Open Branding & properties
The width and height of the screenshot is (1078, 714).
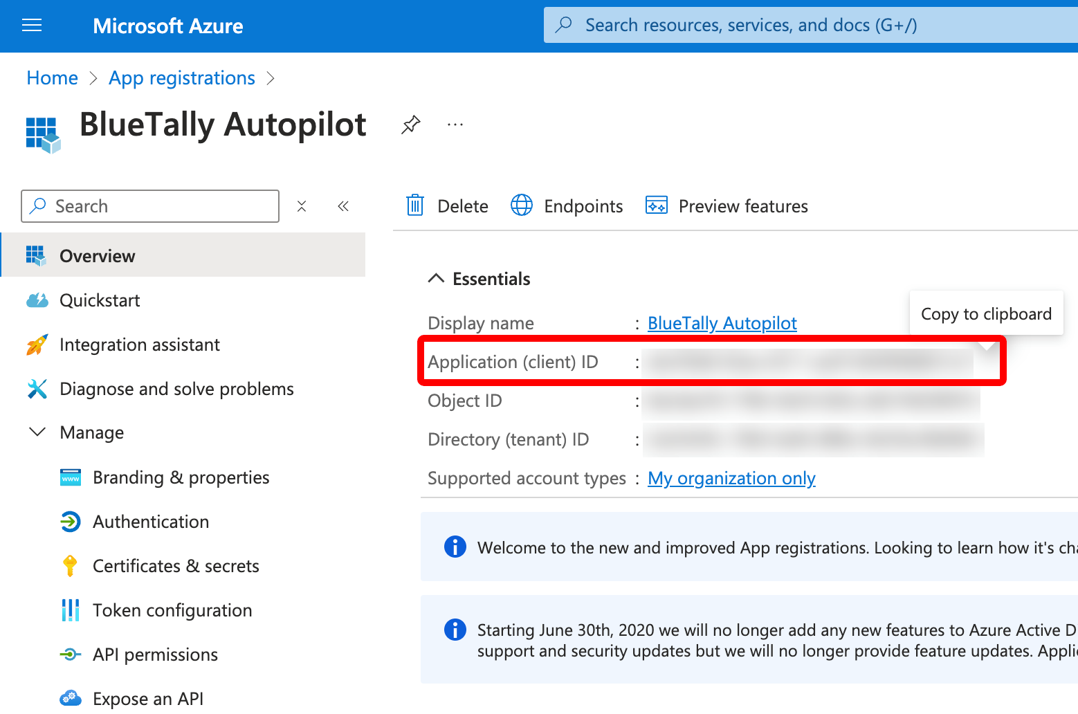181,477
